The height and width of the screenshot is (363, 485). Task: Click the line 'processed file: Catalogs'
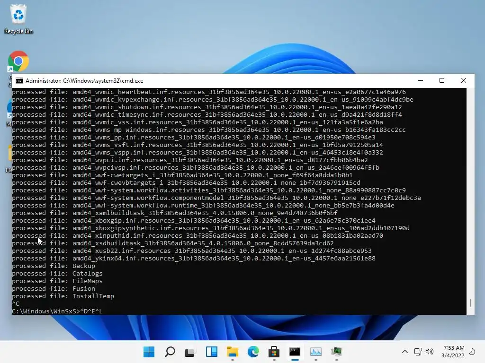pos(57,274)
